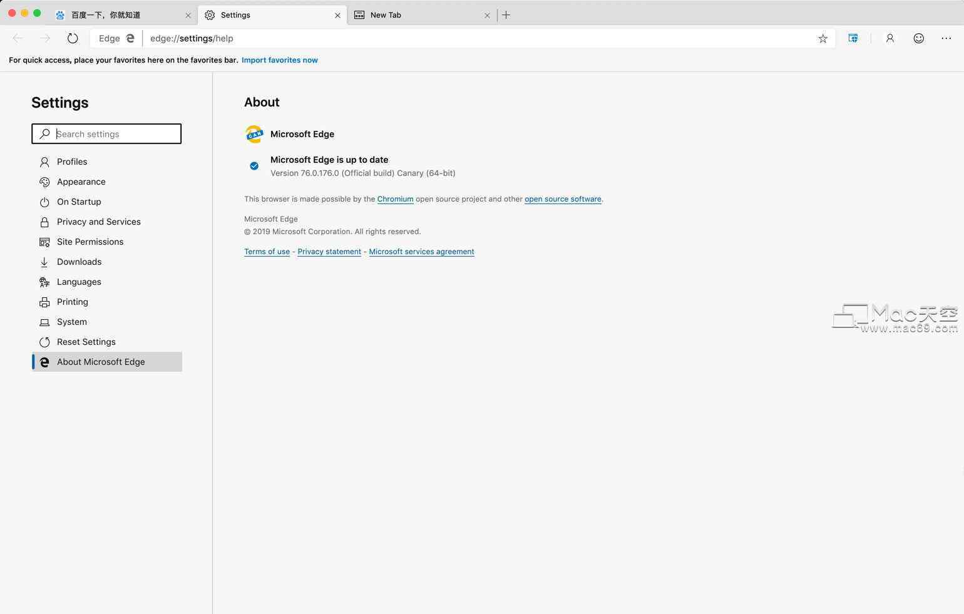Close the New Tab tab
Image resolution: width=964 pixels, height=614 pixels.
pyautogui.click(x=487, y=15)
